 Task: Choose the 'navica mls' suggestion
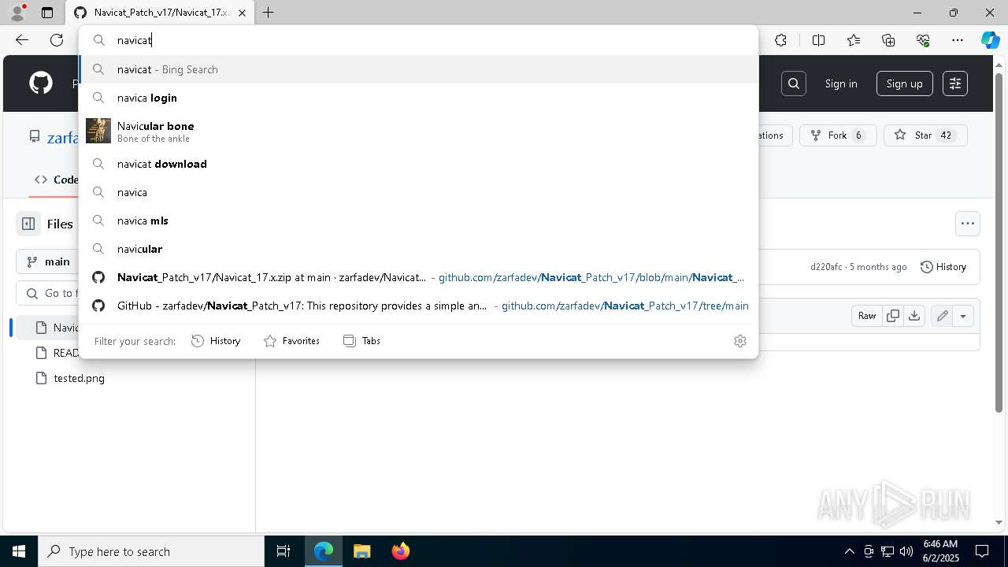(x=418, y=220)
